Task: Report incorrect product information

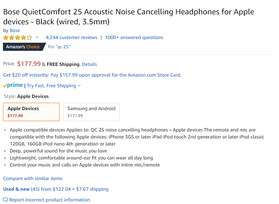Action: click(x=50, y=200)
